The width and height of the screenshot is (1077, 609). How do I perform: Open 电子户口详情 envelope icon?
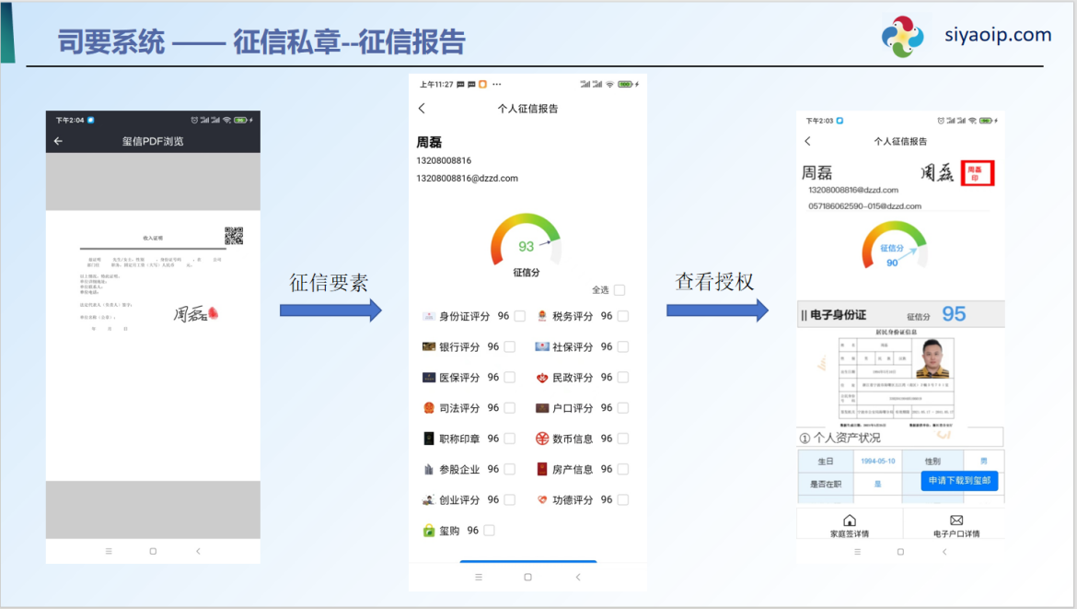[x=955, y=521]
